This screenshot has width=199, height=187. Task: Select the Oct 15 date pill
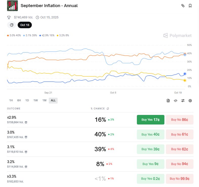(x=25, y=25)
